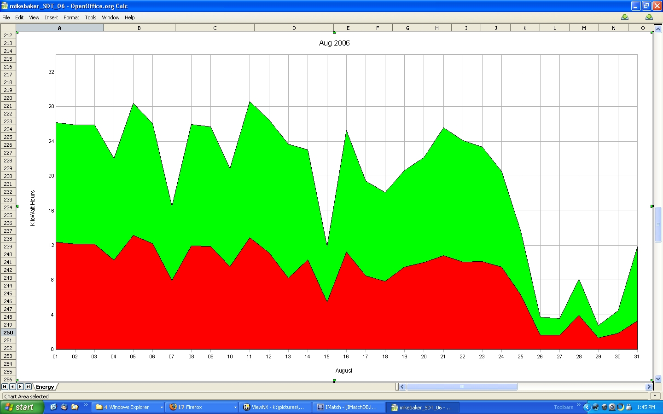This screenshot has height=414, width=663.
Task: Go to next sheet with the navigation arrow
Action: (x=20, y=387)
